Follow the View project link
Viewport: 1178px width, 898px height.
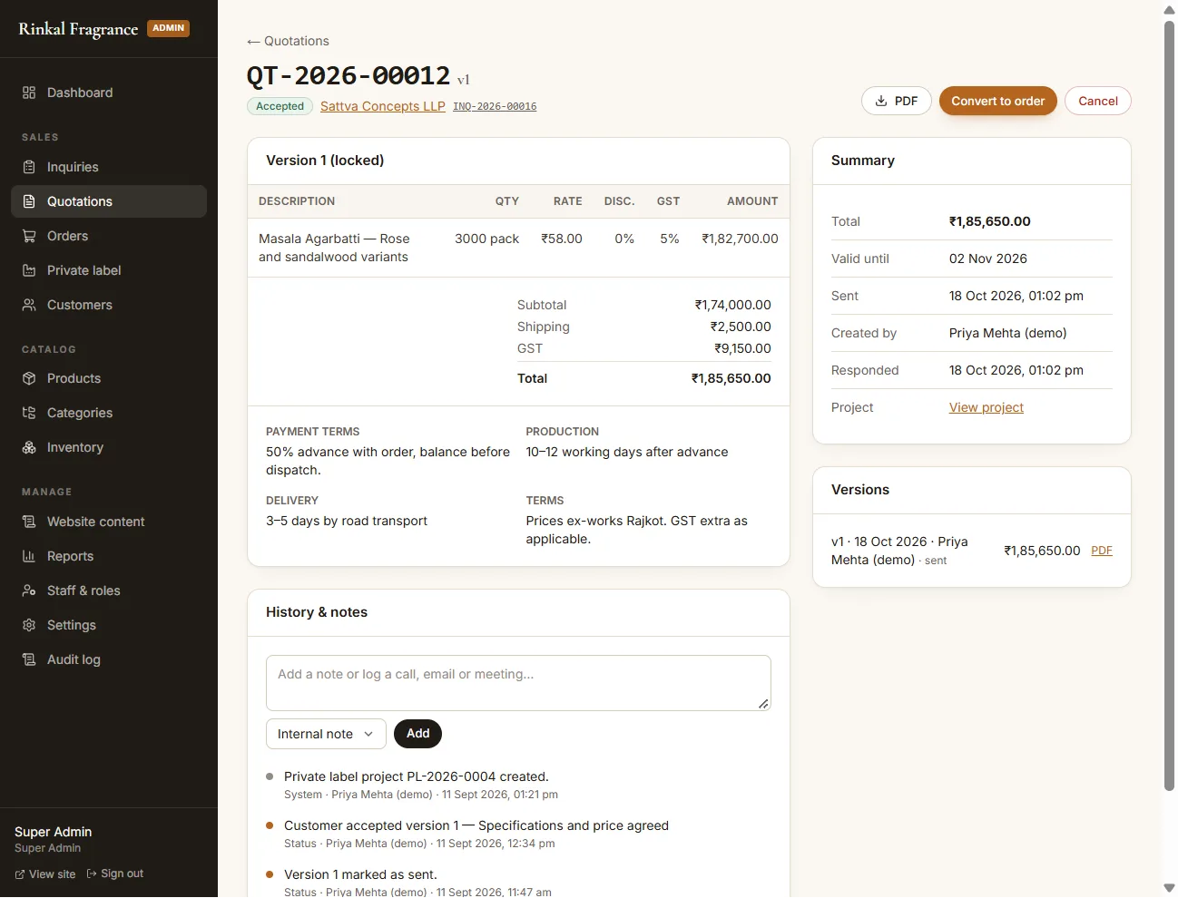point(987,407)
